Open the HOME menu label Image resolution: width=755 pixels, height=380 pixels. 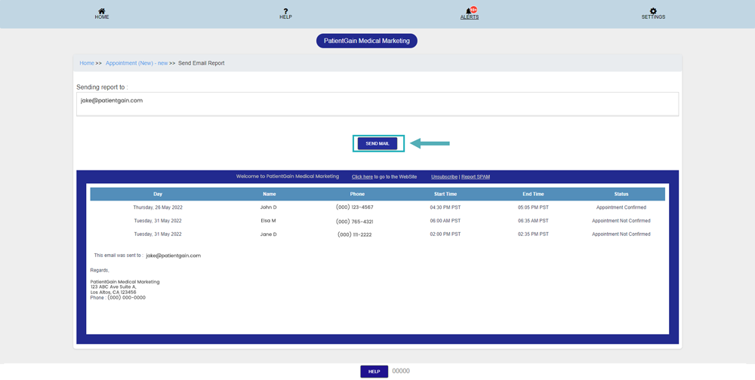[102, 17]
